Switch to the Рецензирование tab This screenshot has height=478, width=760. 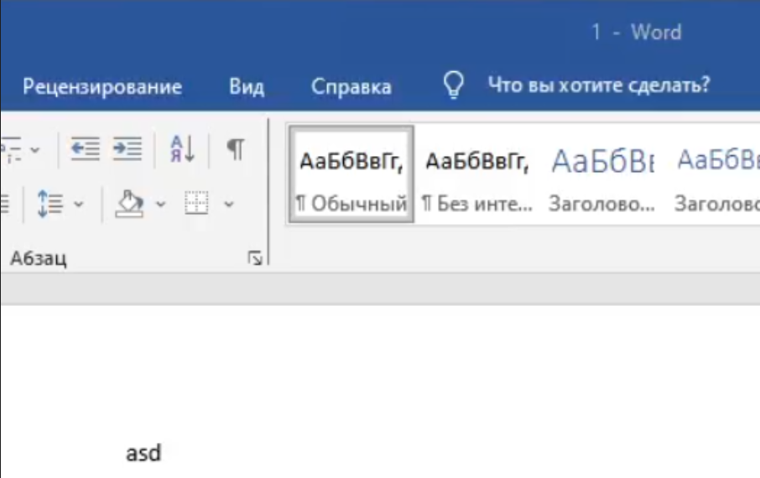(x=102, y=86)
